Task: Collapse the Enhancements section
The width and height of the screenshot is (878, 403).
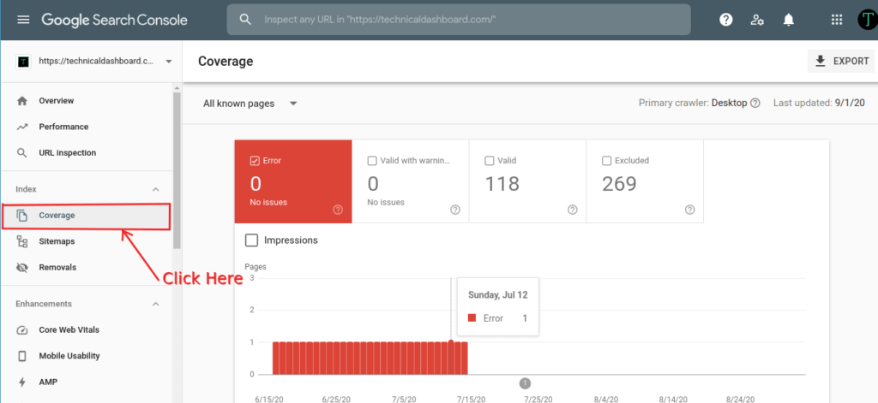Action: [156, 304]
